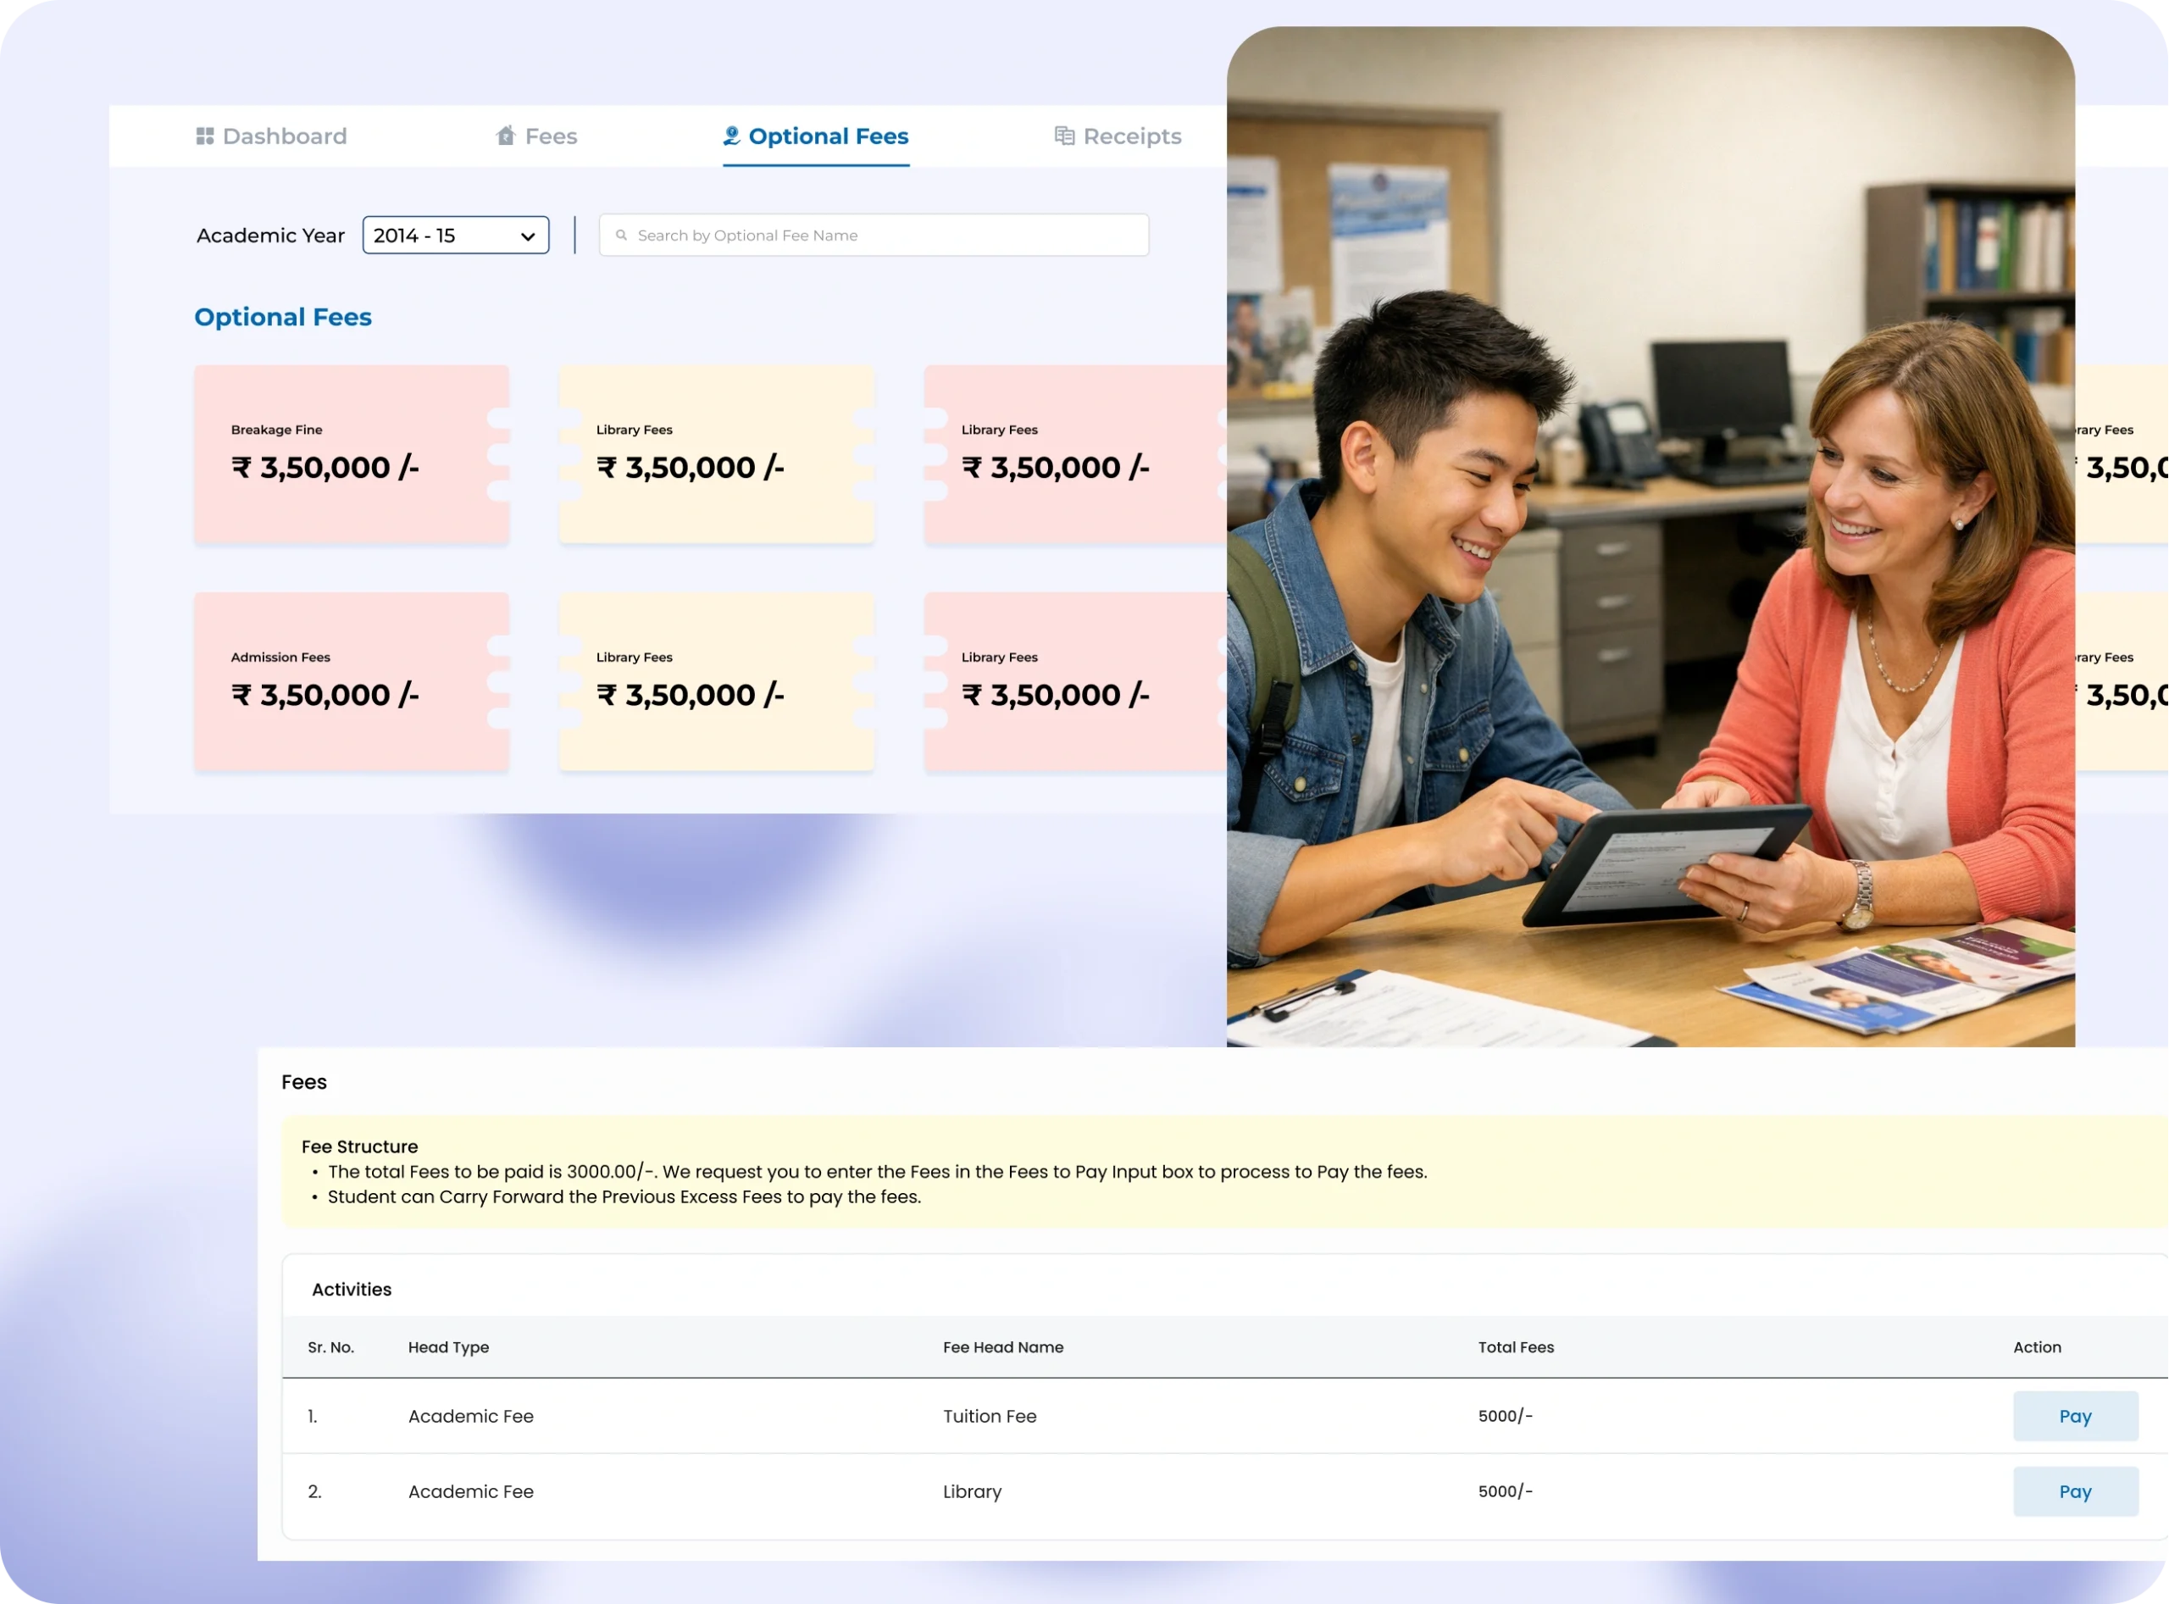Open the yellow Library Fees card in bottom row
Screen dimensions: 2169x1604
(717, 681)
